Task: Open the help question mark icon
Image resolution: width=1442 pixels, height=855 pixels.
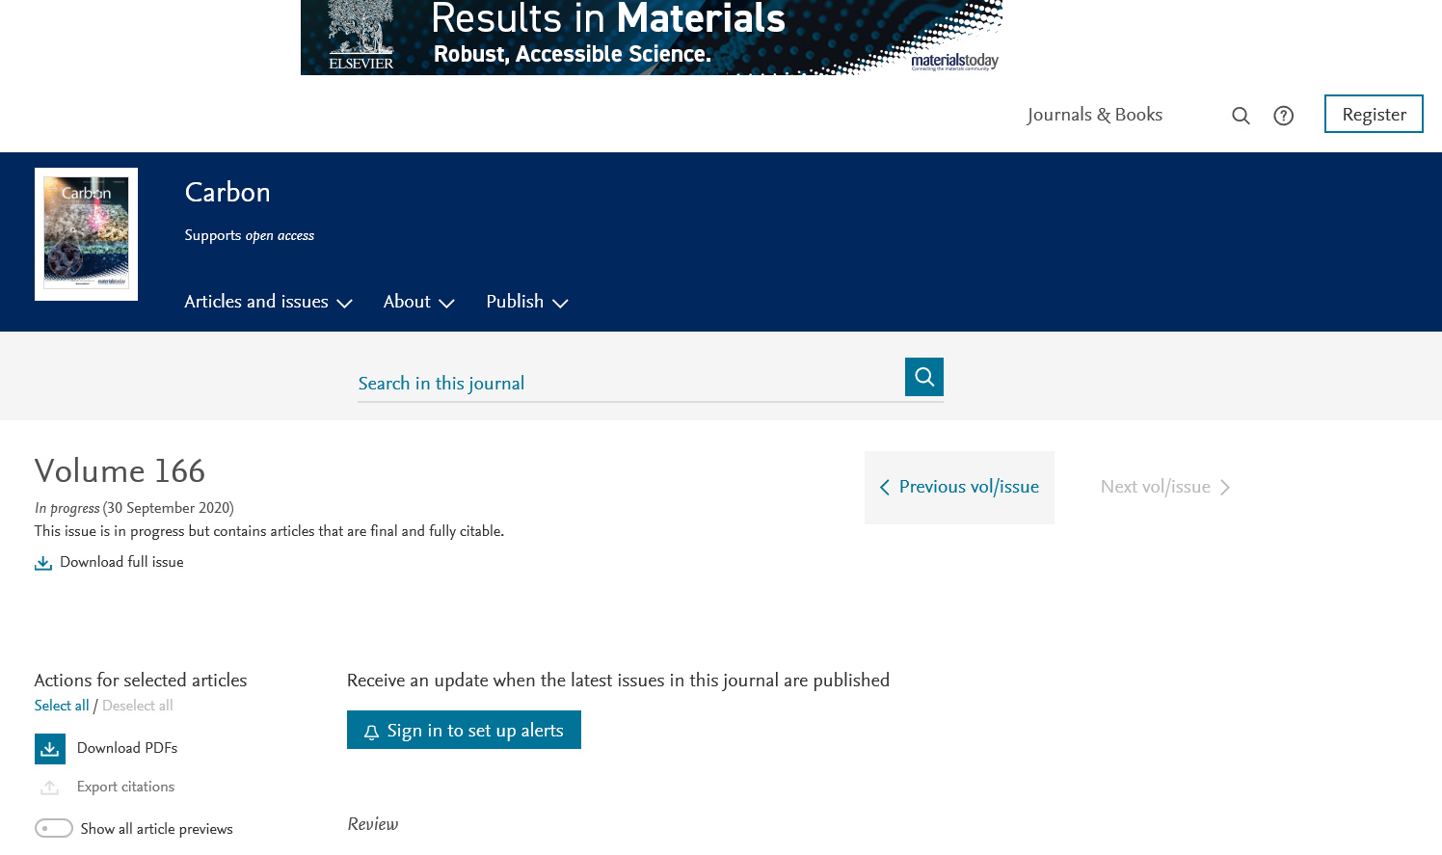Action: [1283, 116]
